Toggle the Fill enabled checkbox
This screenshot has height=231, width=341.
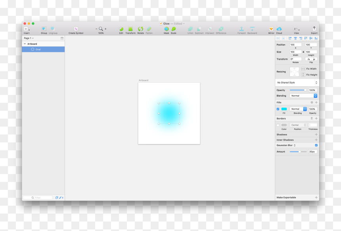point(278,109)
